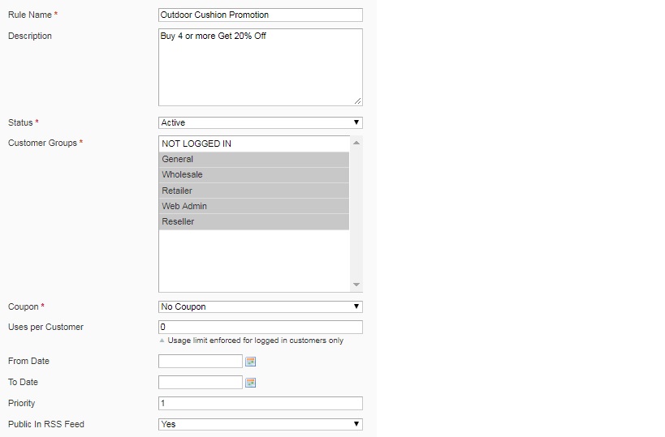Select NOT LOGGED IN customer group
This screenshot has height=437, width=665.
pyautogui.click(x=253, y=144)
